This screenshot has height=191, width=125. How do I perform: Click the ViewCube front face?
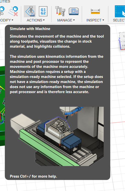[123, 46]
